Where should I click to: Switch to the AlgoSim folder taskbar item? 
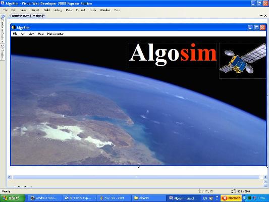(148, 198)
